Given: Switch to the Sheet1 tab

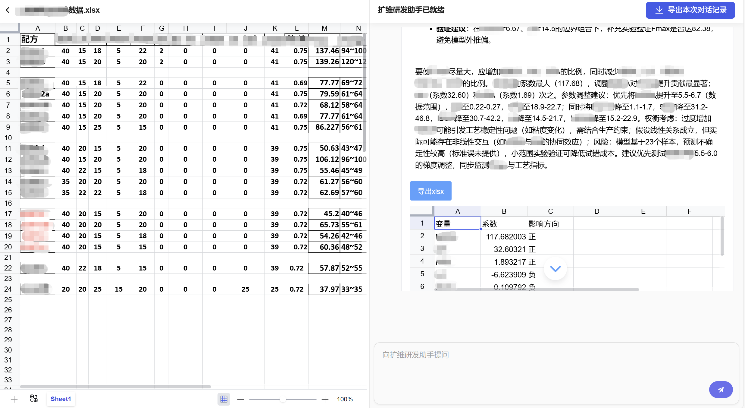Looking at the screenshot, I should click(61, 399).
